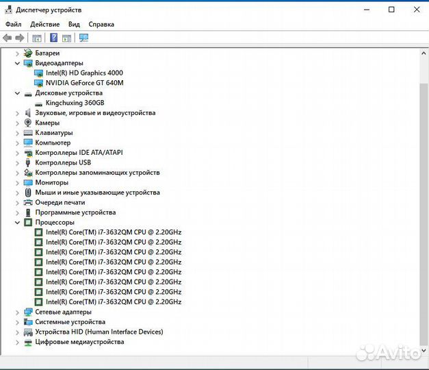The height and width of the screenshot is (370, 429).
Task: Click the printer icon of Очереди печати
Action: point(28,203)
